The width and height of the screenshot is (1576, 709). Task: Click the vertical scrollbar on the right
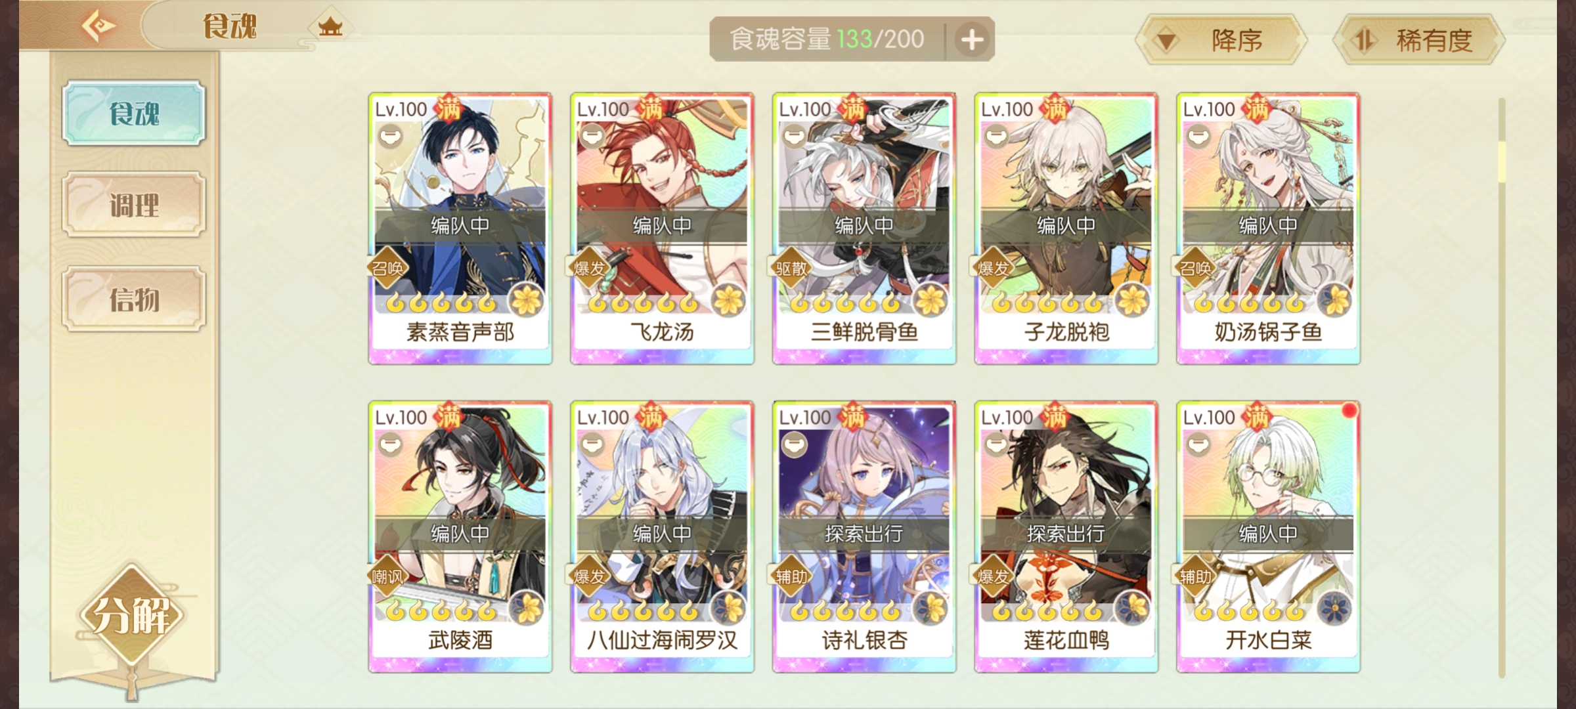click(x=1501, y=387)
